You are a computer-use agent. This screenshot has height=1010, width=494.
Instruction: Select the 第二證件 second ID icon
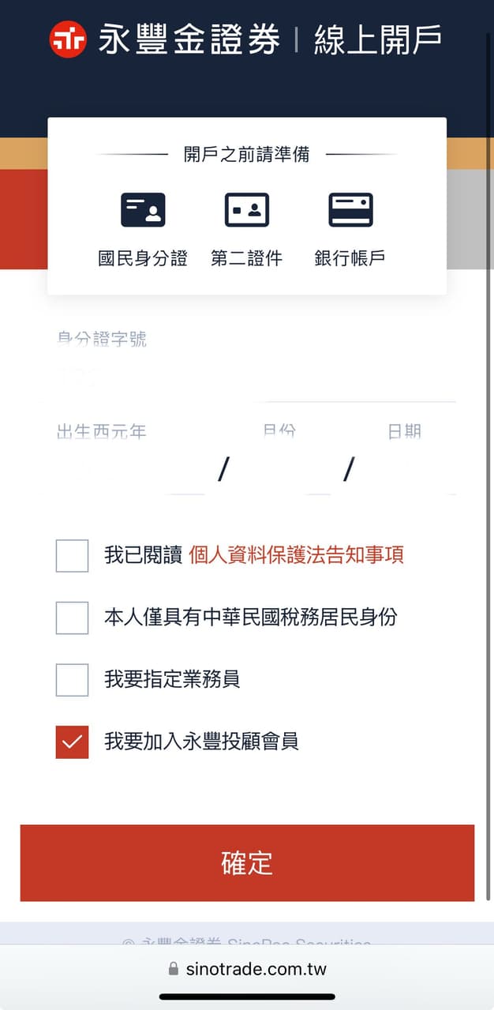246,208
